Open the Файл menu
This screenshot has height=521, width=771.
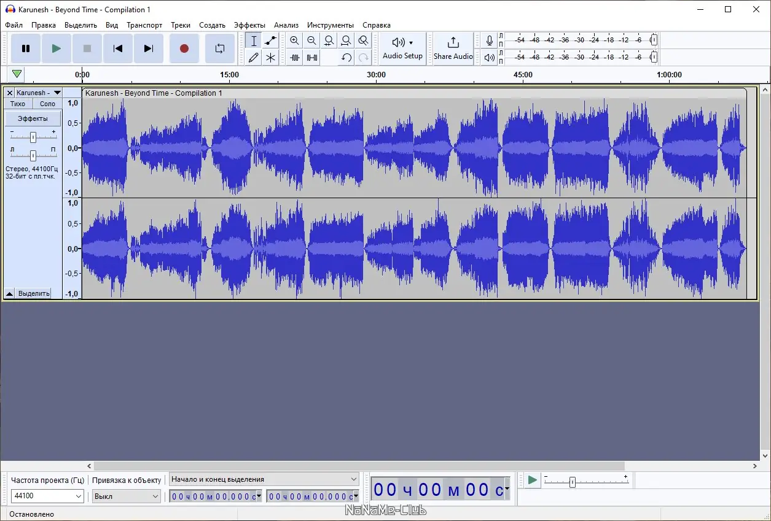(14, 25)
